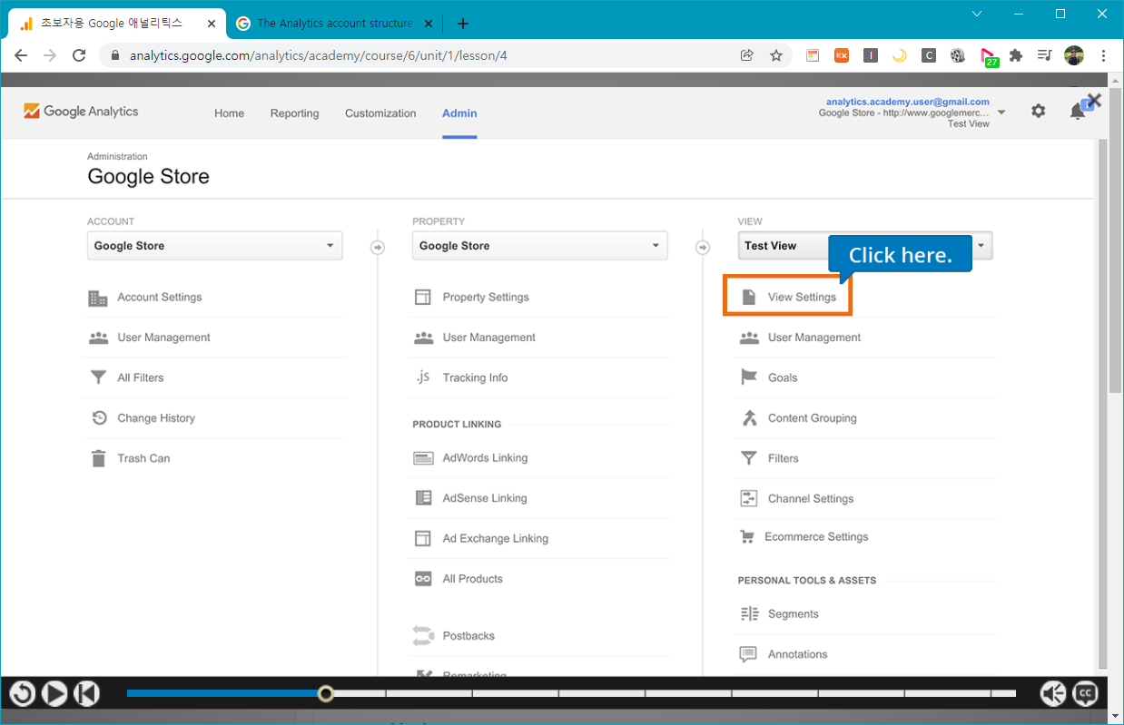Image resolution: width=1124 pixels, height=725 pixels.
Task: Open Ecommerce Settings link
Action: coord(816,537)
